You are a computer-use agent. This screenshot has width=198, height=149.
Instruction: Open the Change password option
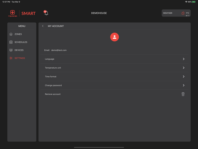(x=115, y=85)
